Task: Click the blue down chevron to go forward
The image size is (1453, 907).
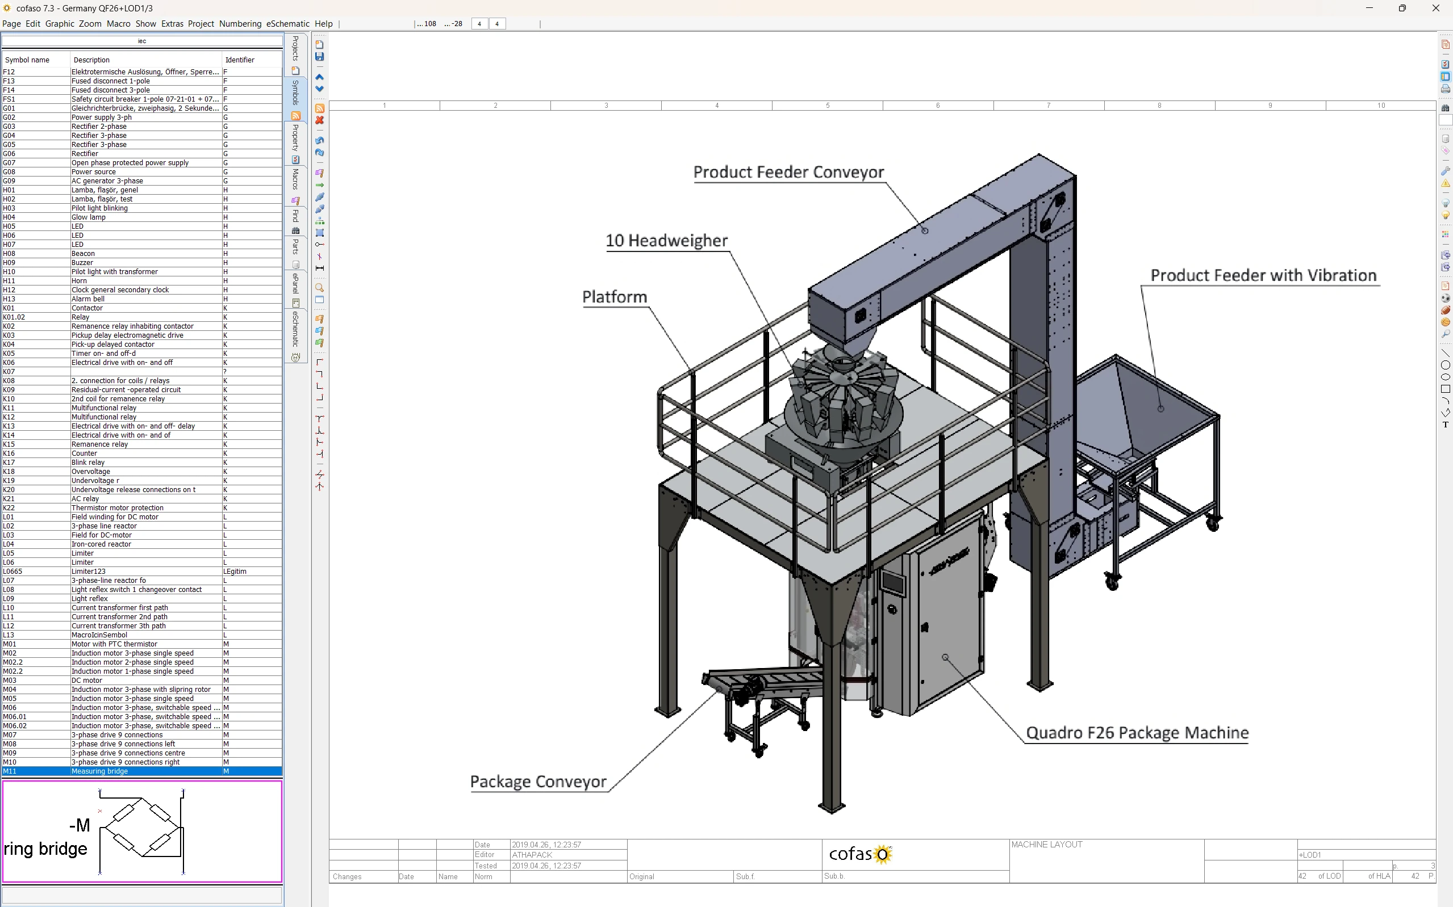Action: pos(320,88)
